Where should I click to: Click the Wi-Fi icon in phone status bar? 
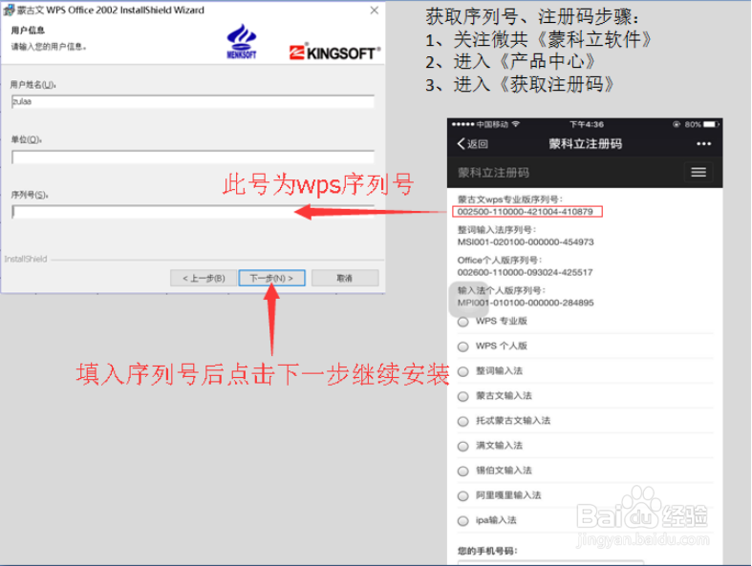click(516, 124)
